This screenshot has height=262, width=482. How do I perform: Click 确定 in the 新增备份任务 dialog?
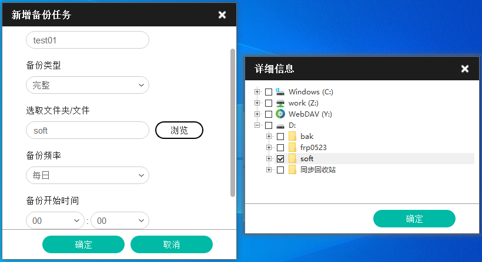83,244
